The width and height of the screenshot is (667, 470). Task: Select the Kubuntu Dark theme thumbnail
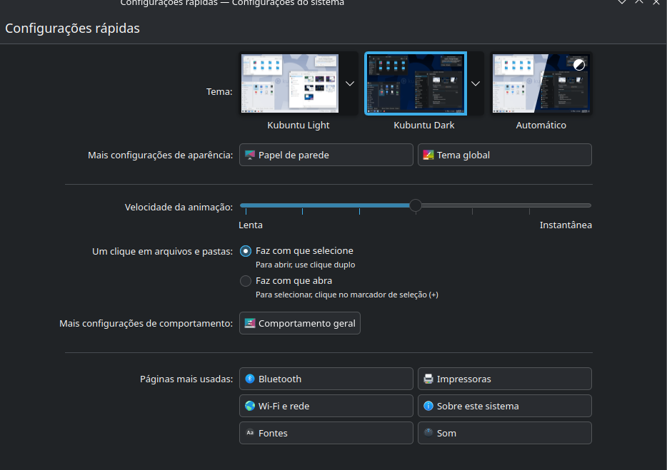(x=416, y=83)
